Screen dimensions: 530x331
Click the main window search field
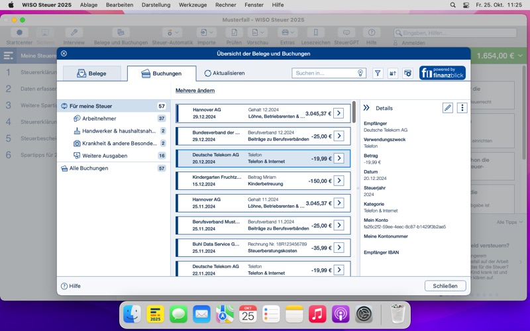pos(455,32)
